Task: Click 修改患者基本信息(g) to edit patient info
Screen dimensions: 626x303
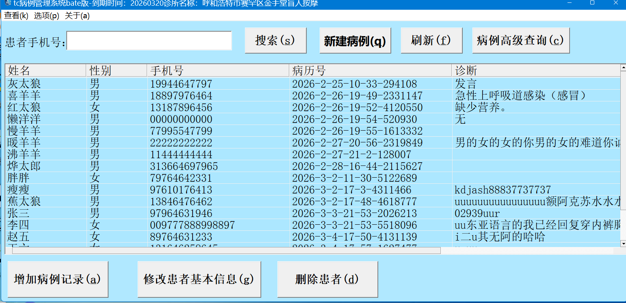Action: tap(199, 279)
